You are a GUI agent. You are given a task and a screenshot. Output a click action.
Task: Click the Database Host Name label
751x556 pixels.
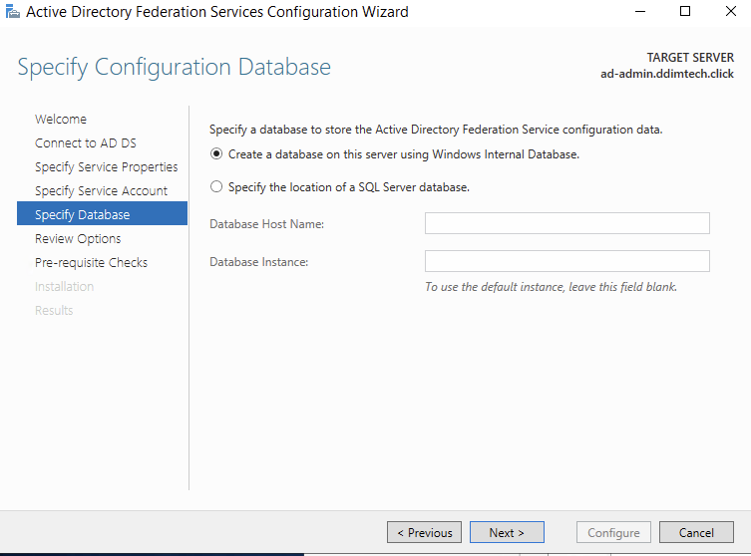(266, 224)
